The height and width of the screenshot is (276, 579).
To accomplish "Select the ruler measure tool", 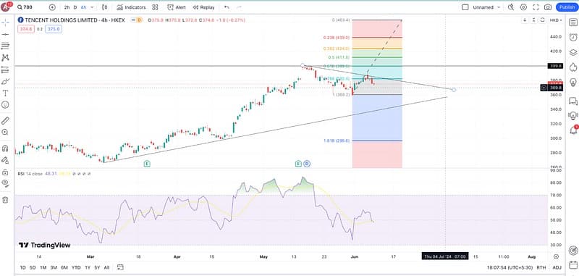I will [x=5, y=120].
